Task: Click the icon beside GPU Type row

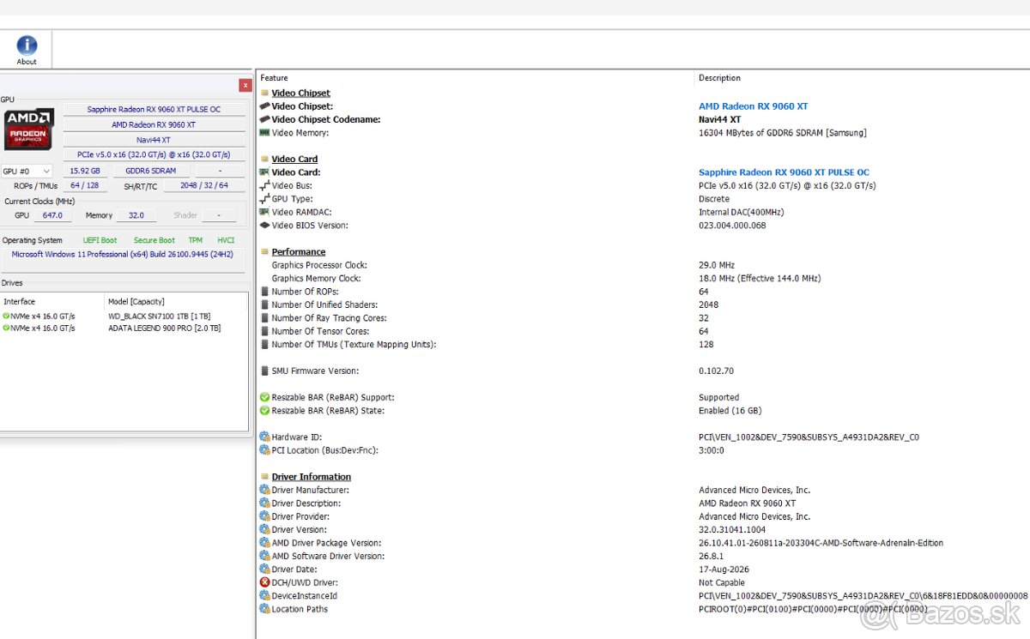Action: (x=264, y=198)
